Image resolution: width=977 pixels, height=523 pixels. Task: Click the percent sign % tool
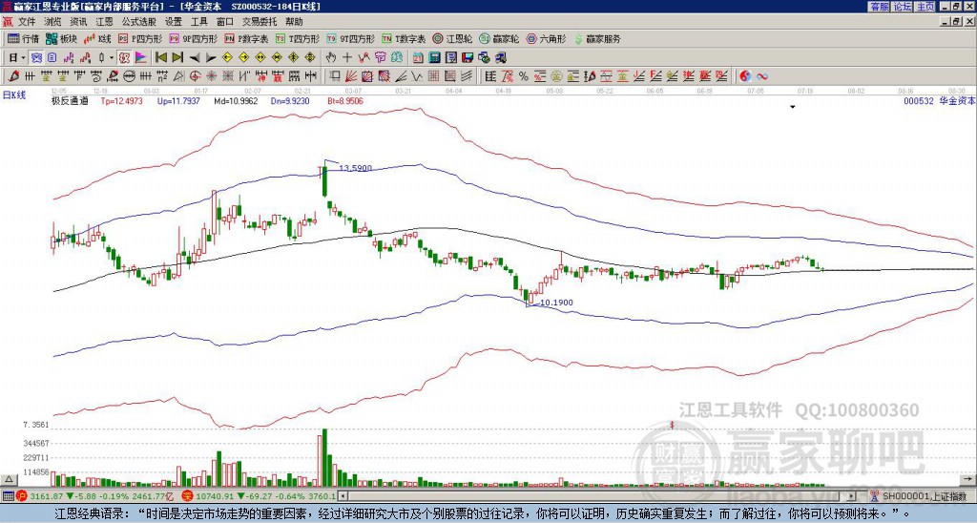click(524, 76)
